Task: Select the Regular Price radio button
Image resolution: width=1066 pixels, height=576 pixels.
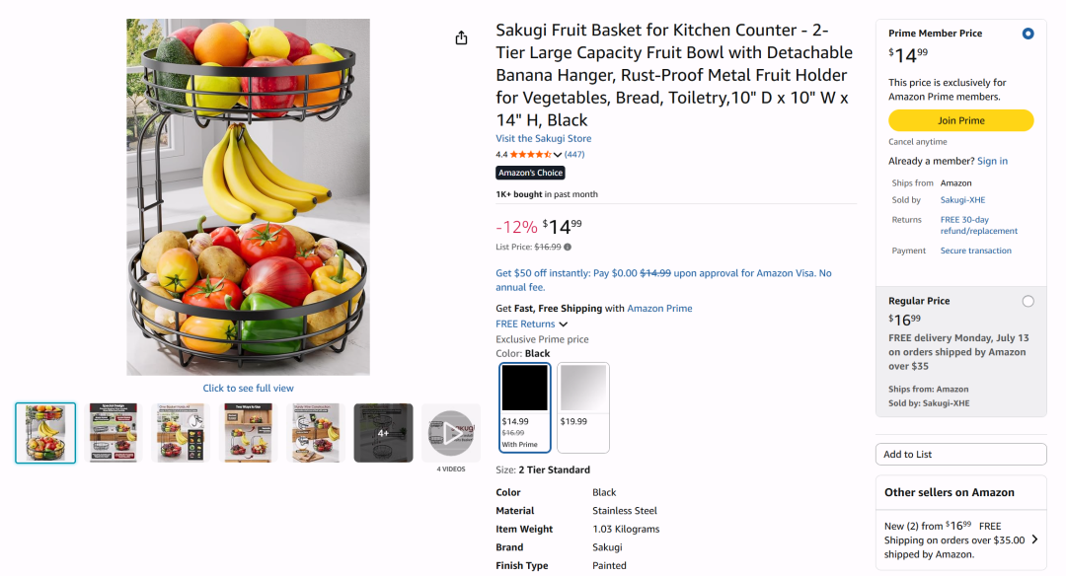Action: pos(1028,301)
